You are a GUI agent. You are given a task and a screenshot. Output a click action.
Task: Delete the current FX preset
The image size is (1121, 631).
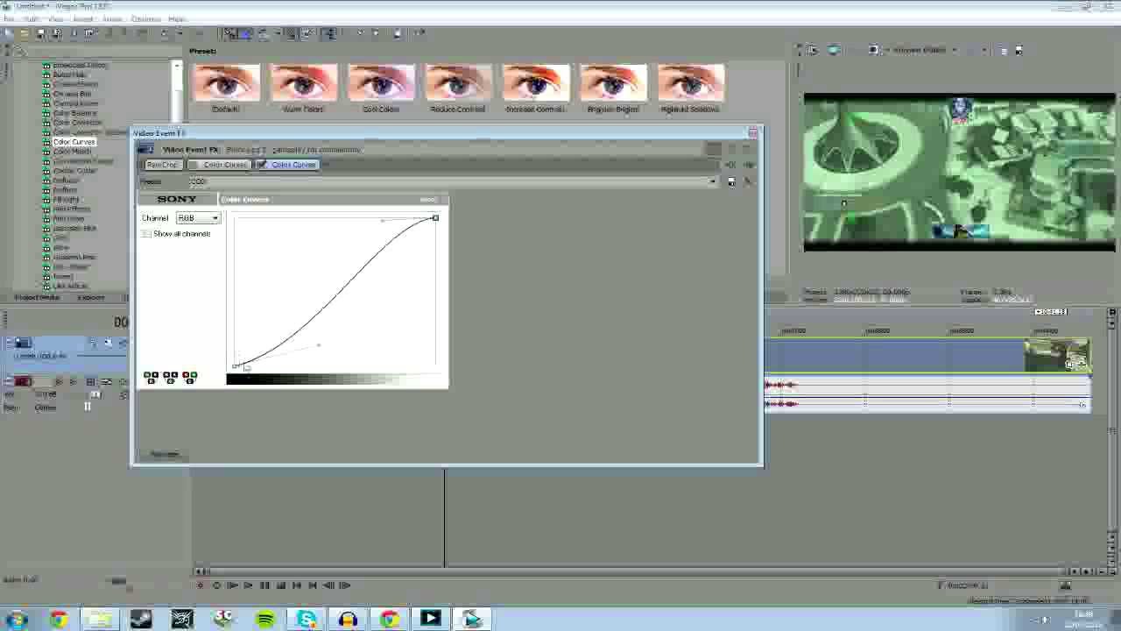747,181
